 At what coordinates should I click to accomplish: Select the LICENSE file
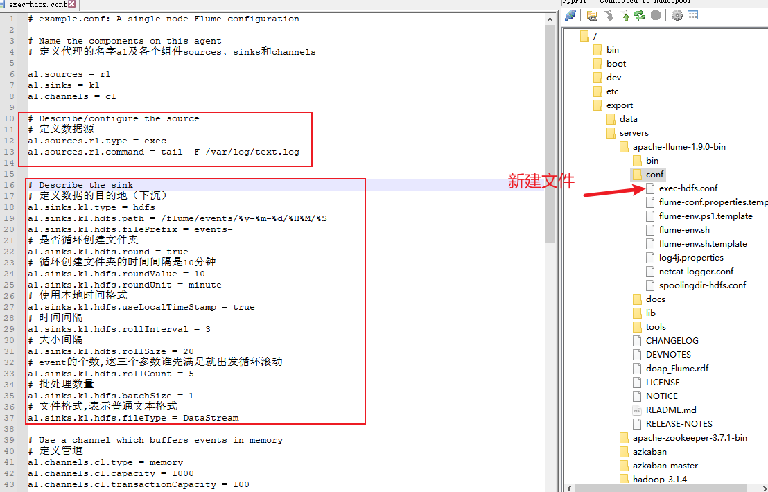663,383
